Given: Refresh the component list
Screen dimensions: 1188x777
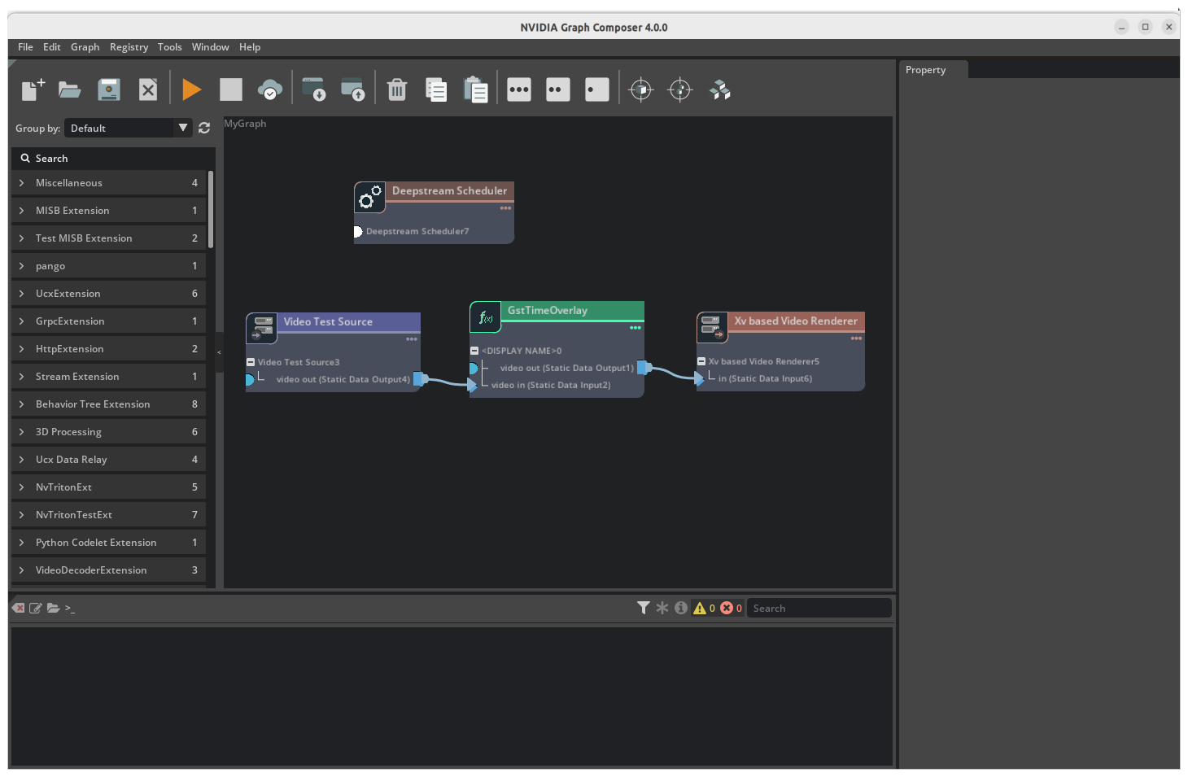Looking at the screenshot, I should [x=204, y=128].
